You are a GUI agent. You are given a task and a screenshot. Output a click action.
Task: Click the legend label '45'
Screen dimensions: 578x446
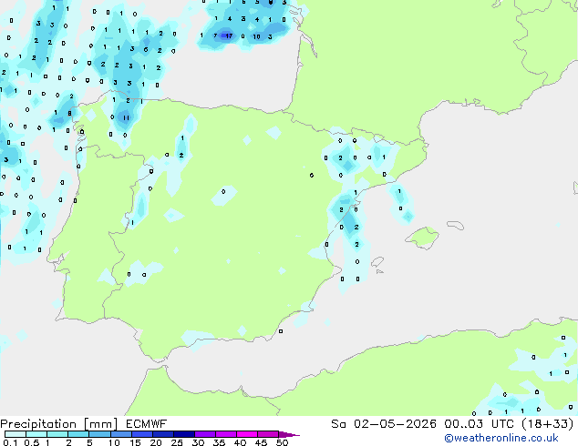point(261,442)
